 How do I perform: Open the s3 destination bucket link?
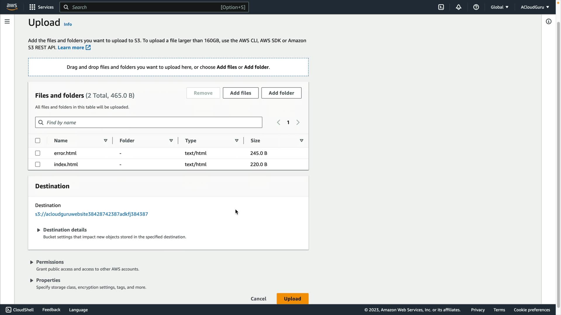point(91,214)
